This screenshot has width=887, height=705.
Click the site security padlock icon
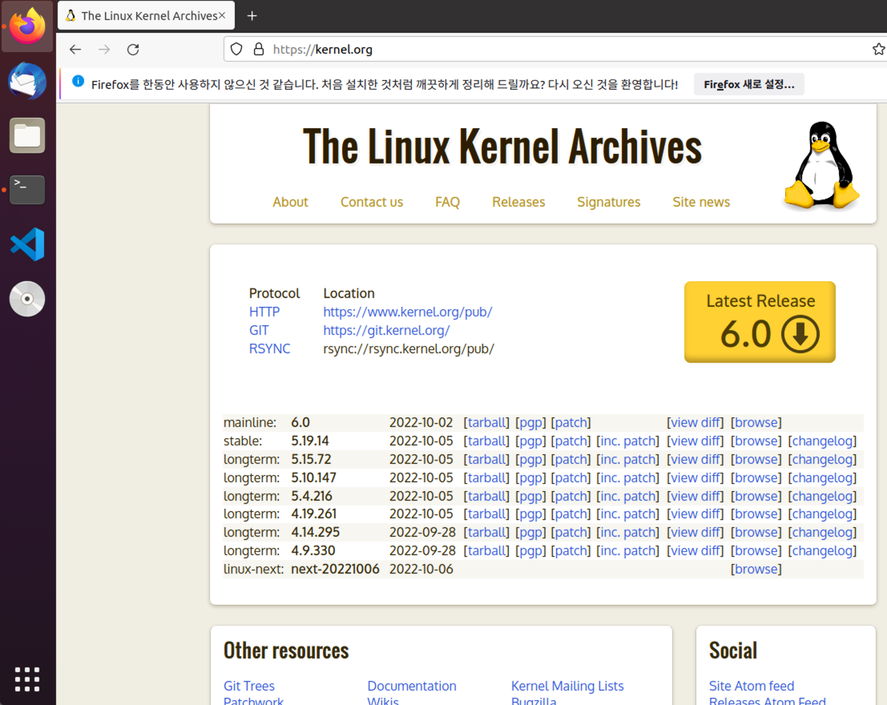pos(258,49)
